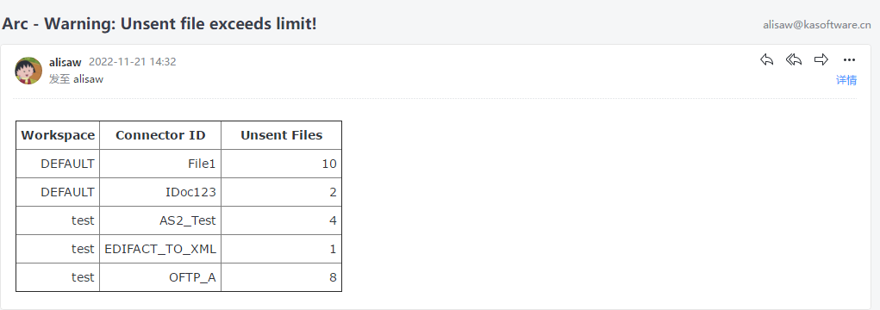The image size is (880, 310).
Task: Click the alisaw@kasoftware.cn address
Action: (x=816, y=25)
